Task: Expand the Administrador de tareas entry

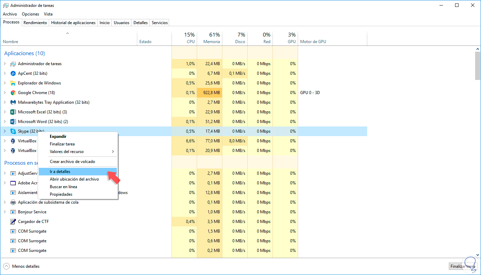Action: pos(5,64)
